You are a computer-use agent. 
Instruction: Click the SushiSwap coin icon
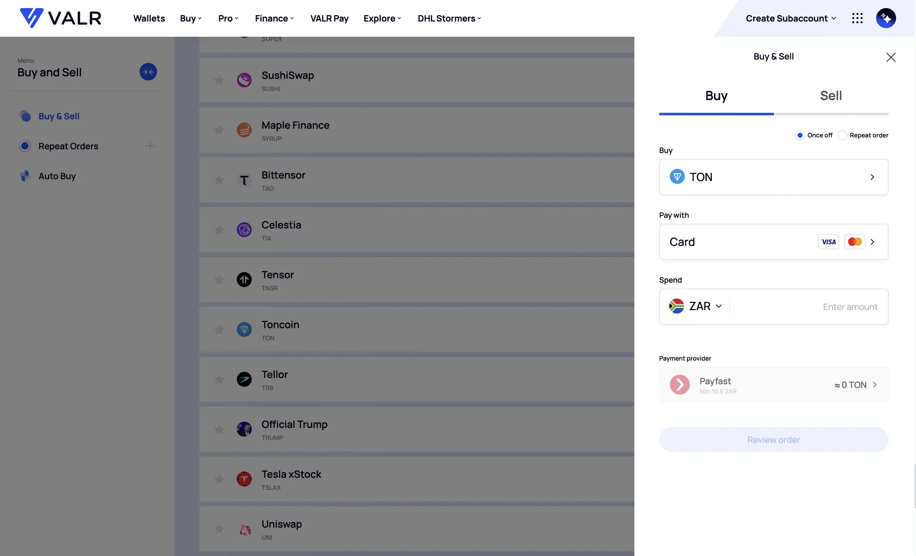(x=244, y=80)
